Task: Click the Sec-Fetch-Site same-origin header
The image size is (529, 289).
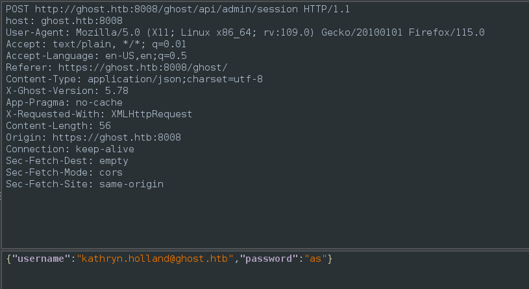Action: 84,184
